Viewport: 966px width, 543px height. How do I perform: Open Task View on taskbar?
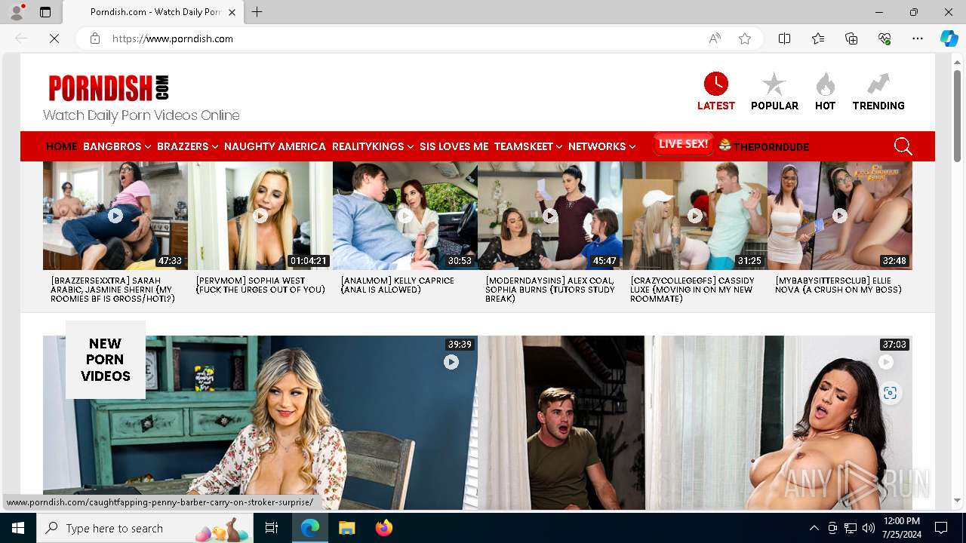[x=272, y=528]
